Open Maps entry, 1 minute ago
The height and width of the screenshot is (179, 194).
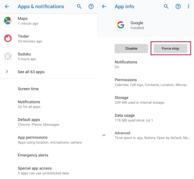pyautogui.click(x=49, y=21)
